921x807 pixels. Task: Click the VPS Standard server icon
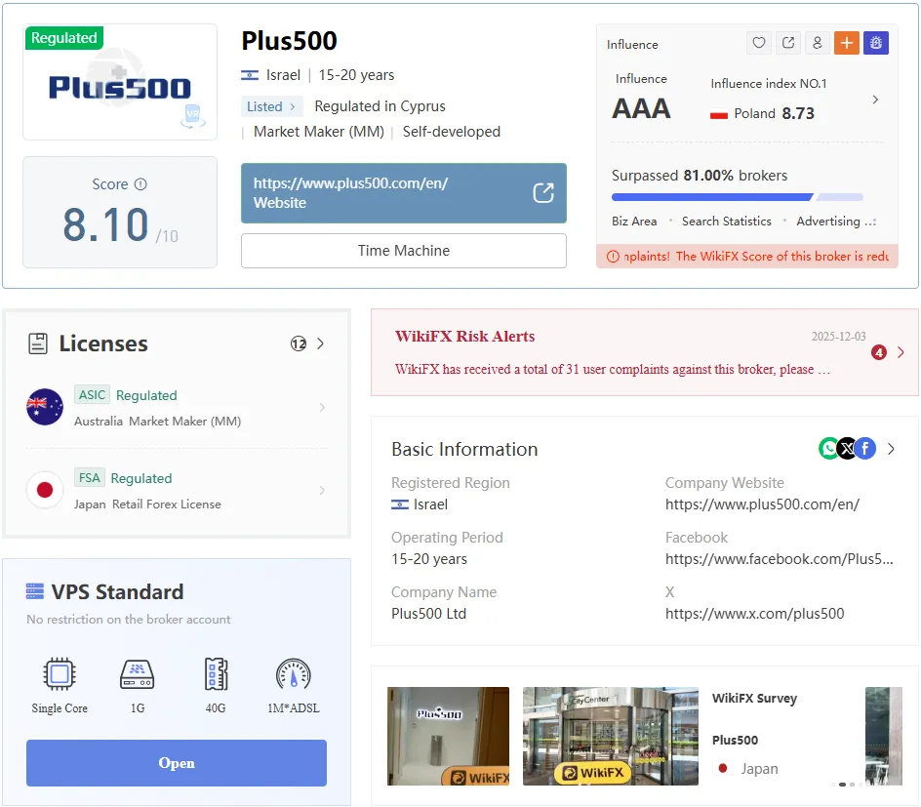tap(35, 591)
